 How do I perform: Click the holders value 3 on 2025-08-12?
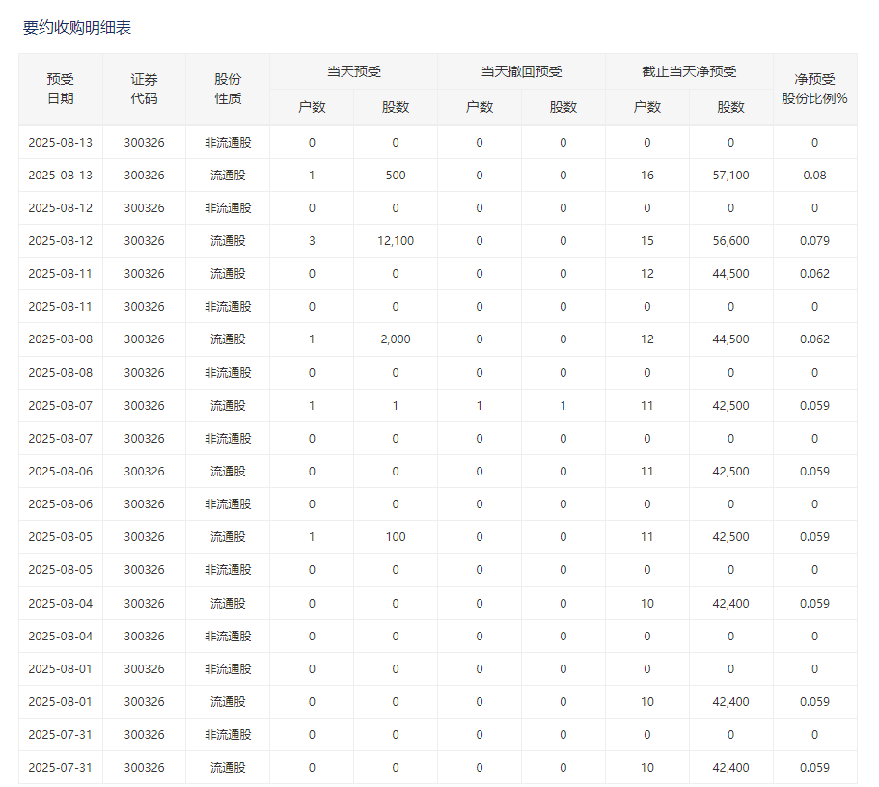(312, 241)
